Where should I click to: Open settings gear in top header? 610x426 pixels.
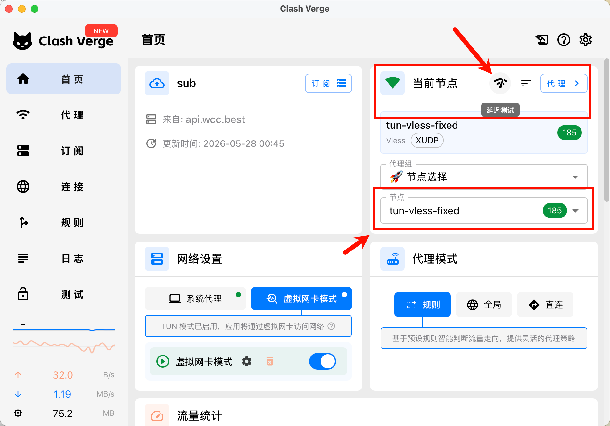pyautogui.click(x=586, y=40)
